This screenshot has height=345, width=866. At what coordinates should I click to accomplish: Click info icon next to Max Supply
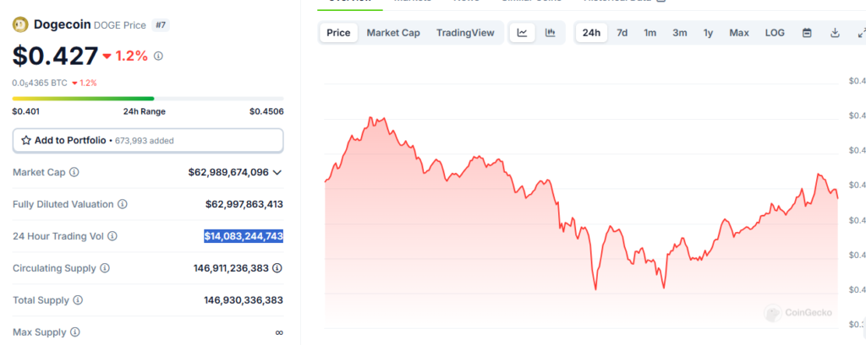pyautogui.click(x=75, y=332)
